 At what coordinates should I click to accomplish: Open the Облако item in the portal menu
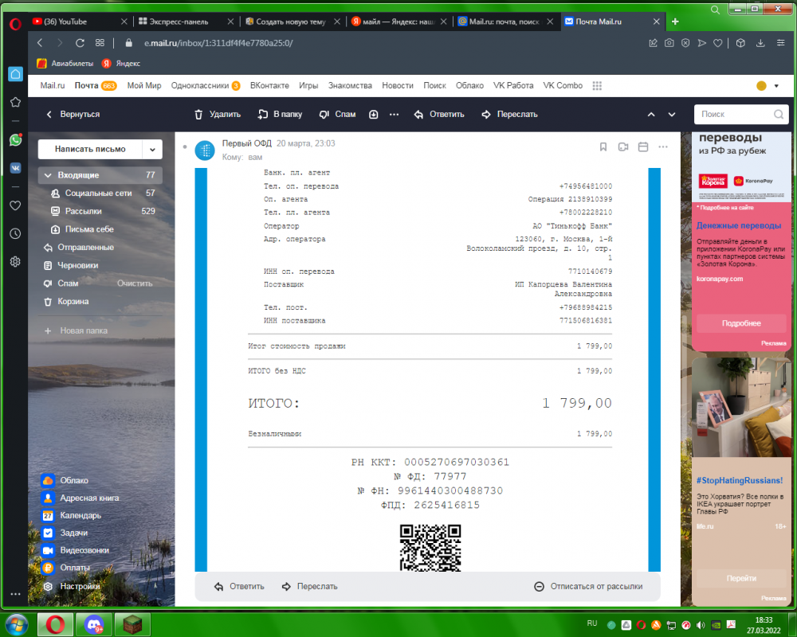click(469, 85)
